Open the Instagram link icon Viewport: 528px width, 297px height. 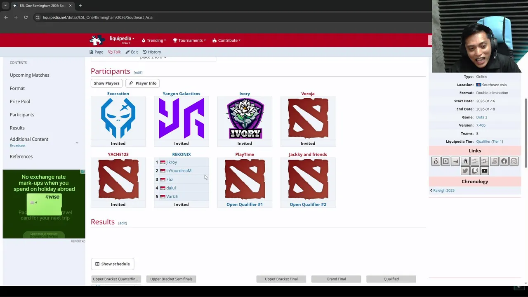click(514, 161)
